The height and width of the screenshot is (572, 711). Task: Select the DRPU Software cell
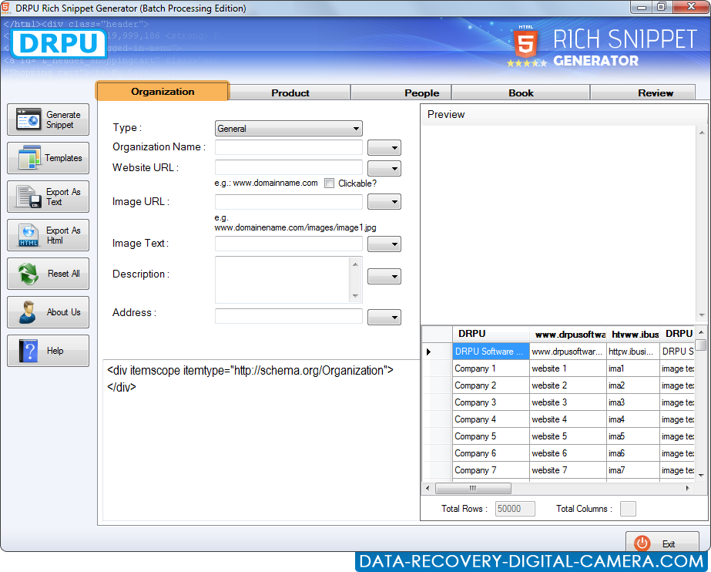[x=491, y=351]
